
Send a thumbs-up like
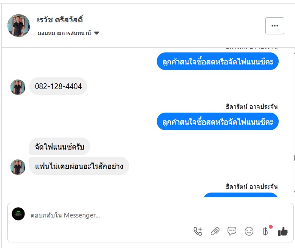coord(283,231)
